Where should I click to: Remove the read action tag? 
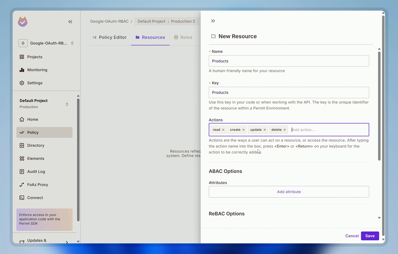coord(223,130)
